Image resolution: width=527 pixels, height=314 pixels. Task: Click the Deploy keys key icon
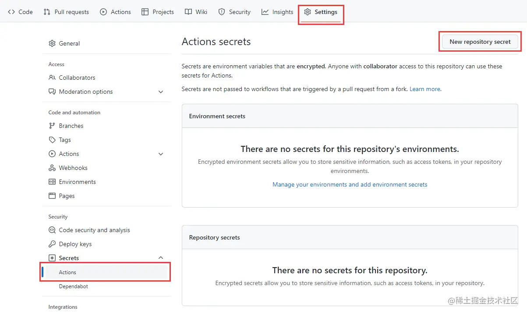point(52,244)
